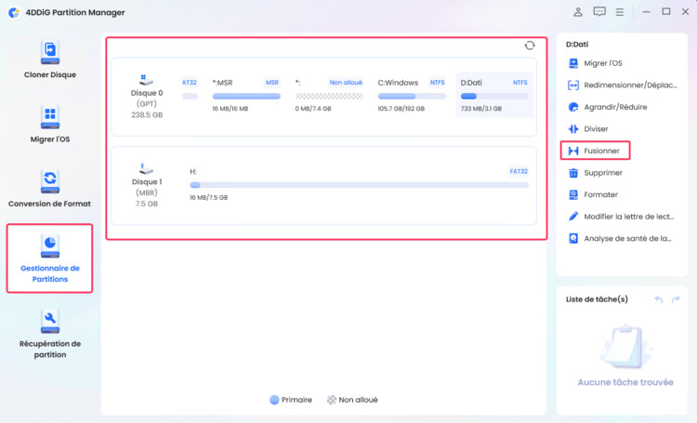This screenshot has width=697, height=423.
Task: Choose Formater label
Action: pos(600,195)
